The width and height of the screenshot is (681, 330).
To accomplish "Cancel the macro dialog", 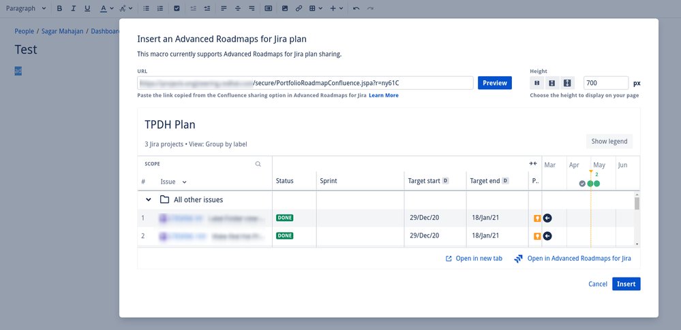I will tap(598, 284).
